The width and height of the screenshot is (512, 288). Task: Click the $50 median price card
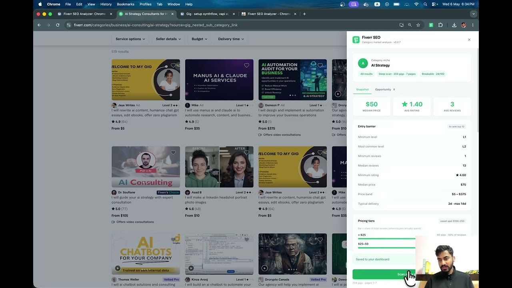(372, 107)
